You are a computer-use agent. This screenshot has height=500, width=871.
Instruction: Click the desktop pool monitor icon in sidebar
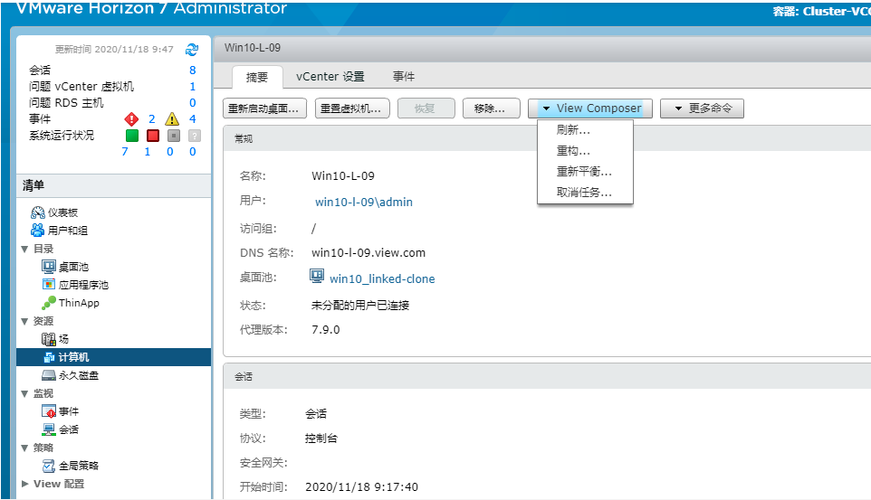click(x=49, y=267)
